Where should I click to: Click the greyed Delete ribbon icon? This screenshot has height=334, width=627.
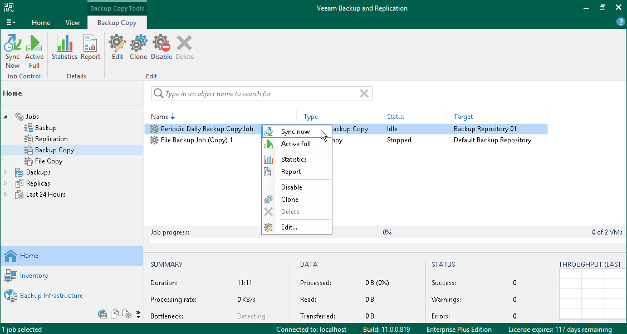[x=184, y=47]
